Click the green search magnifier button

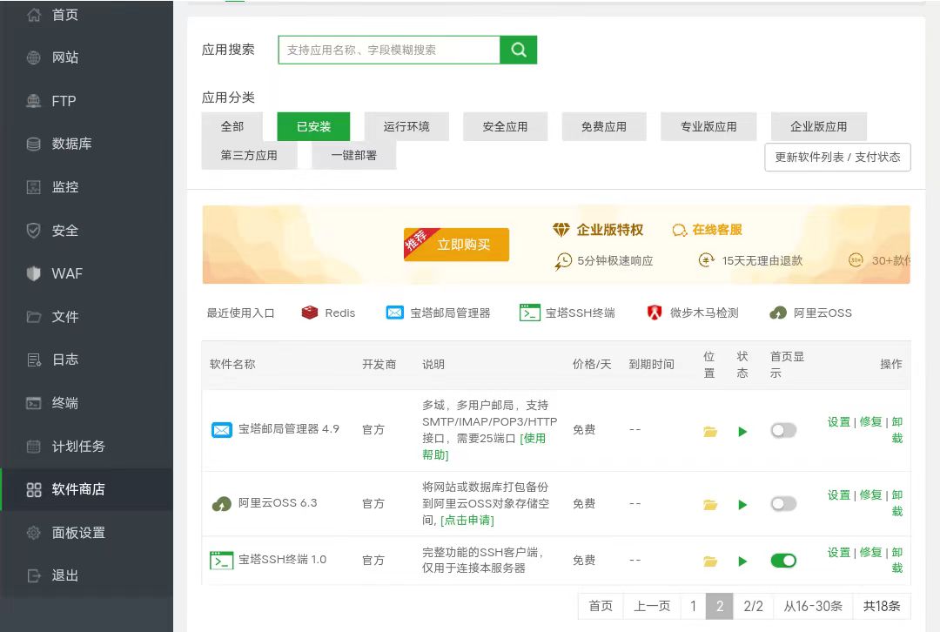coord(519,50)
